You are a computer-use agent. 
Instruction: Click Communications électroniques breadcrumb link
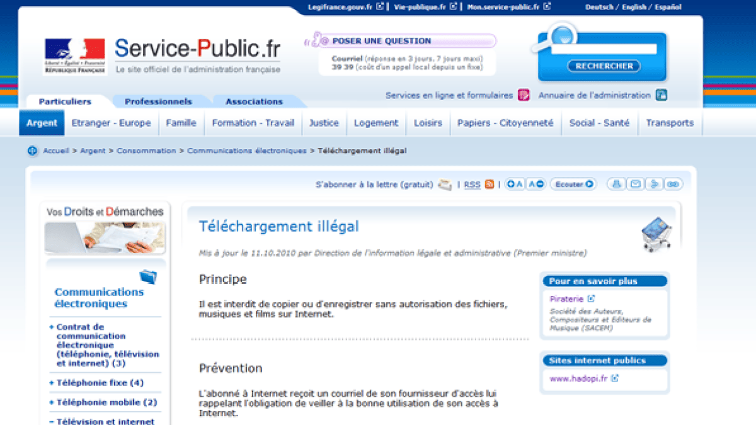coord(246,151)
